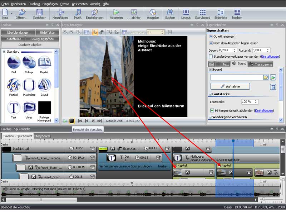Select the black Farbiger Hintergrund swatch

tap(44, 107)
